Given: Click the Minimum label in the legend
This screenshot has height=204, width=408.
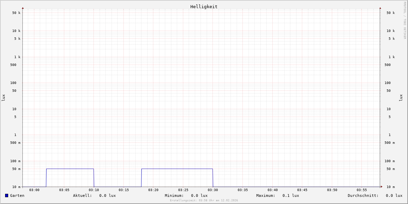Looking at the screenshot, I should click(x=174, y=195).
